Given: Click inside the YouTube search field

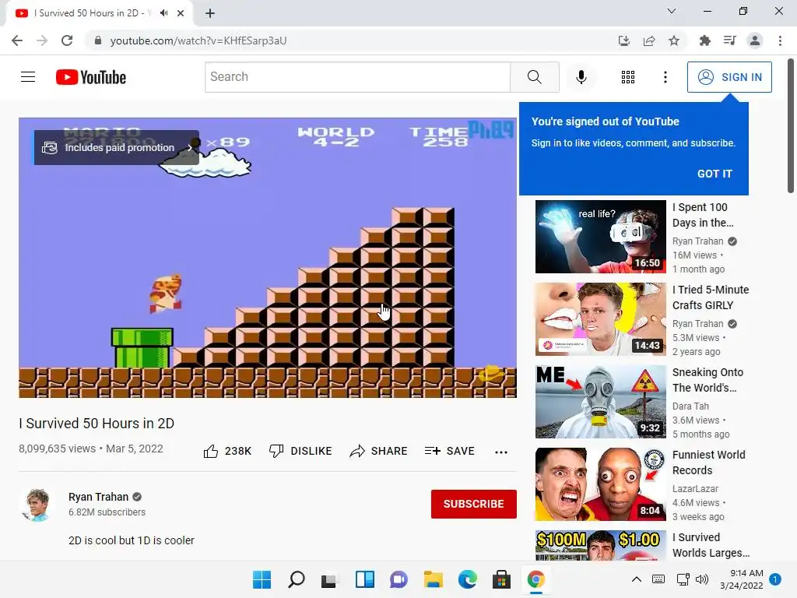Looking at the screenshot, I should [x=357, y=77].
